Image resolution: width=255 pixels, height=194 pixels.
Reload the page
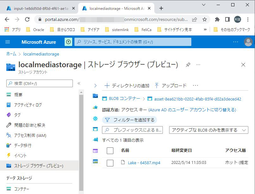[27, 20]
